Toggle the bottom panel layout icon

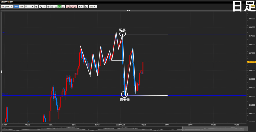click(63, 6)
